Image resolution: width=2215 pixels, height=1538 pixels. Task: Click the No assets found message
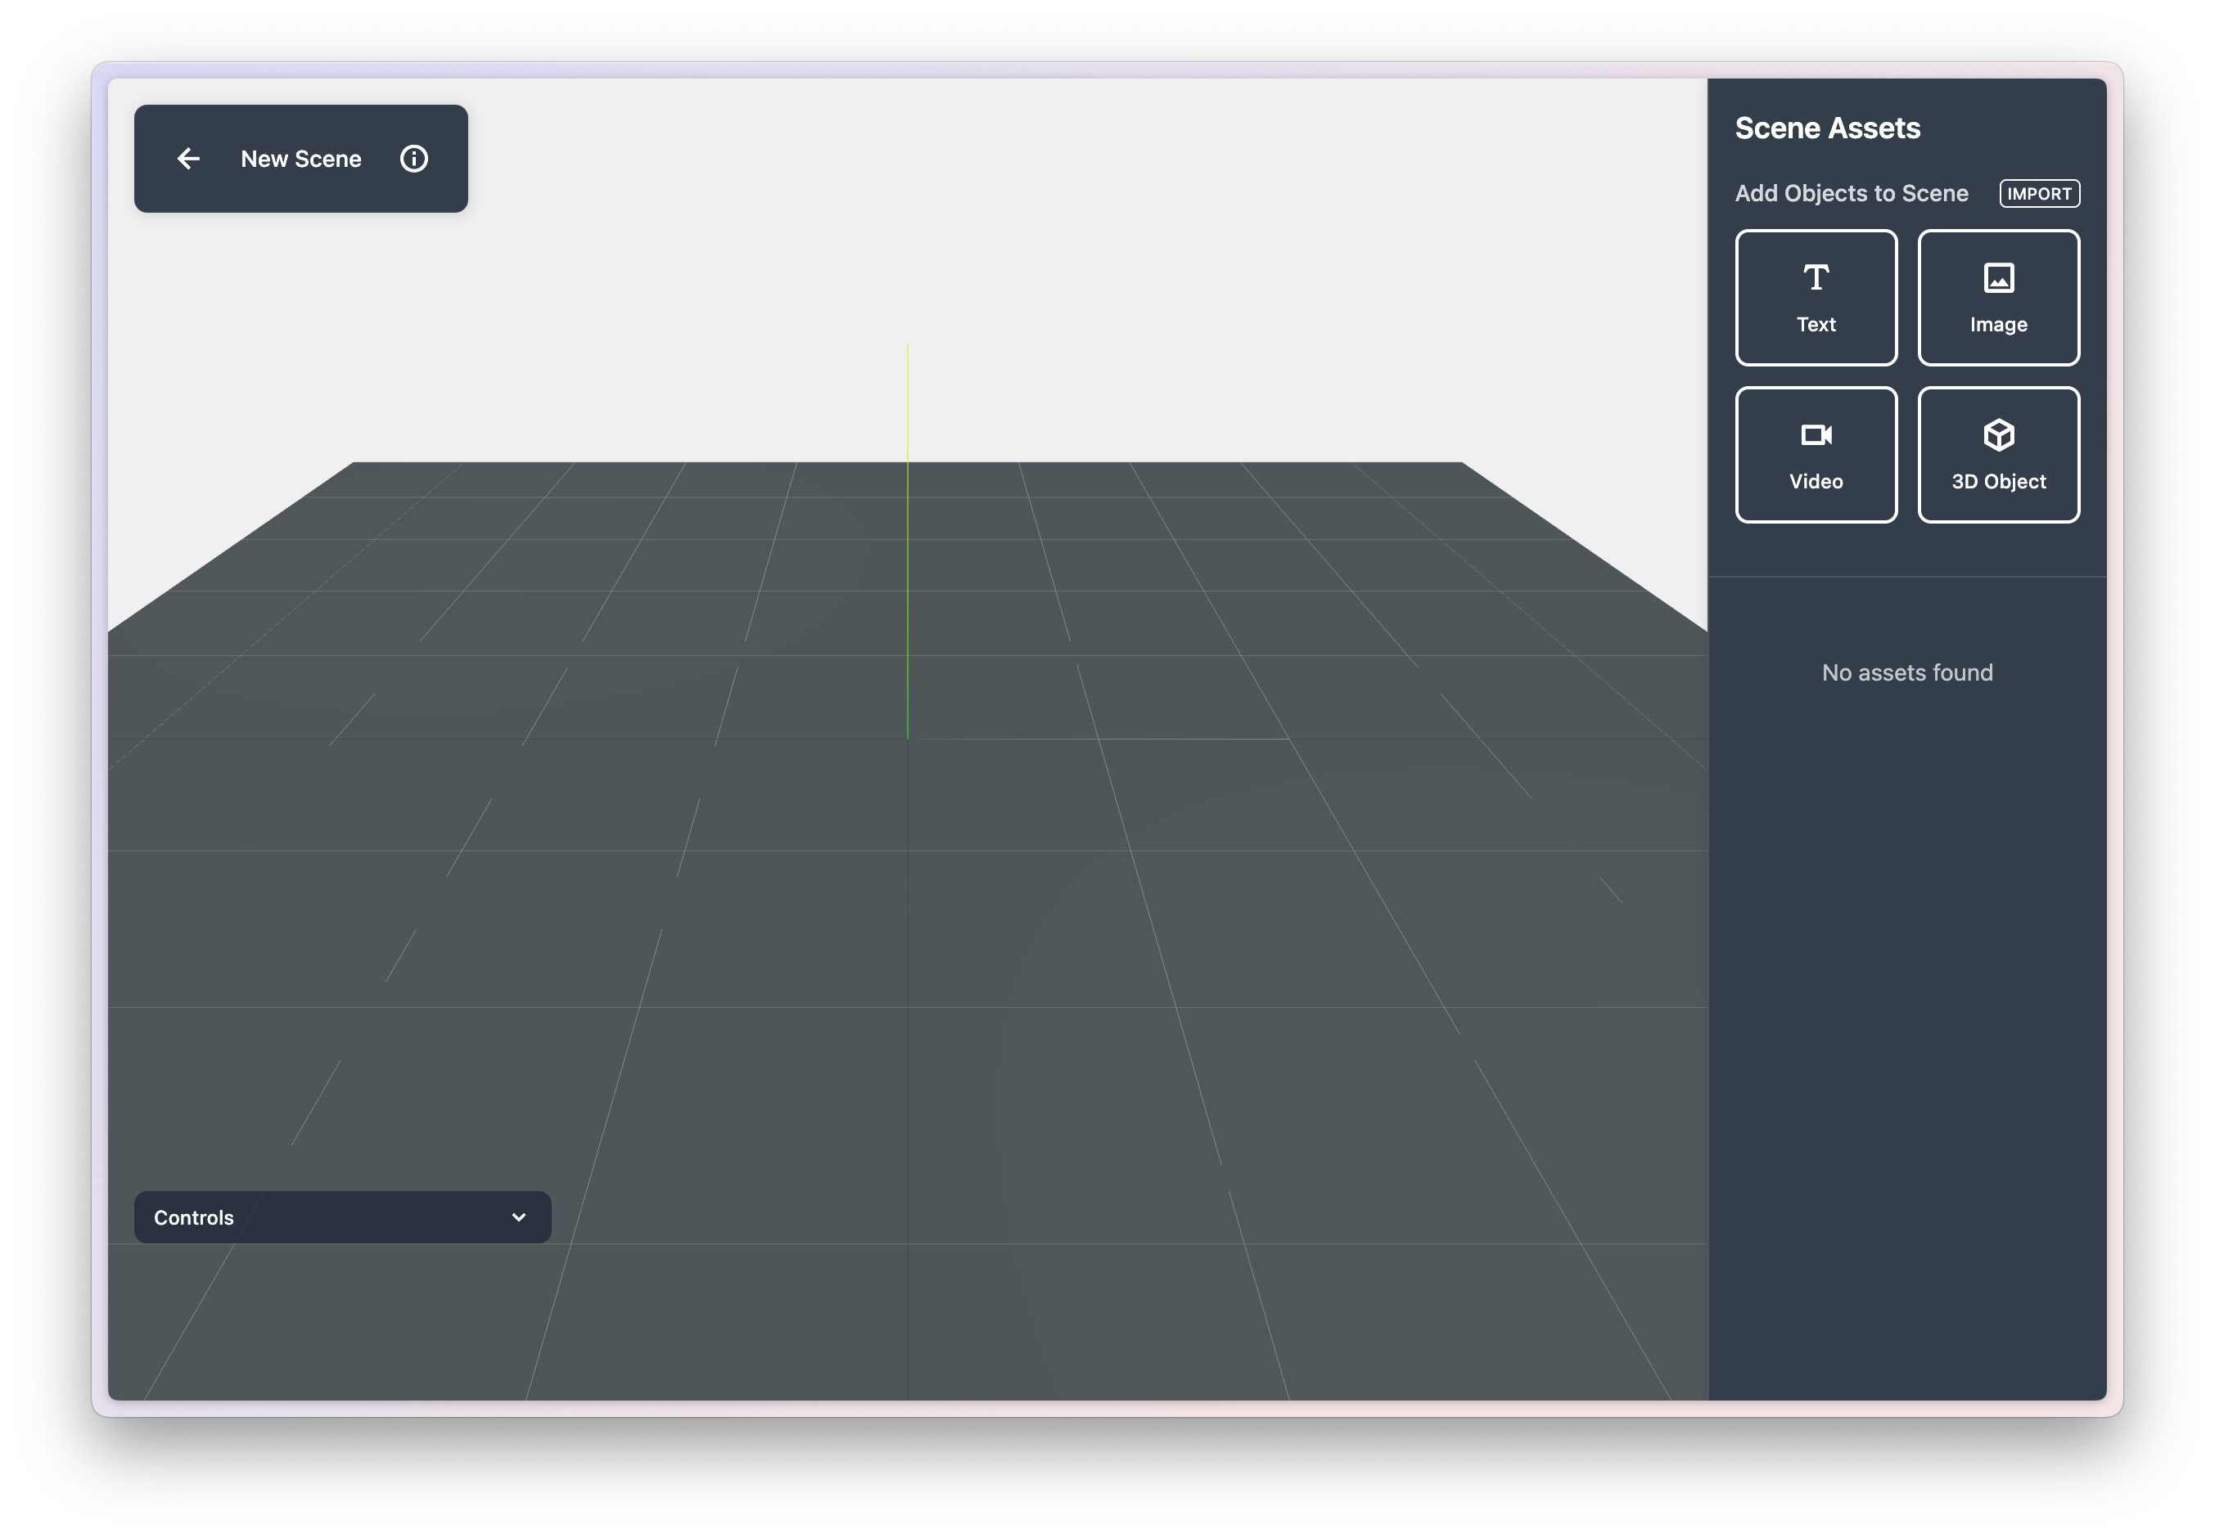click(1906, 672)
